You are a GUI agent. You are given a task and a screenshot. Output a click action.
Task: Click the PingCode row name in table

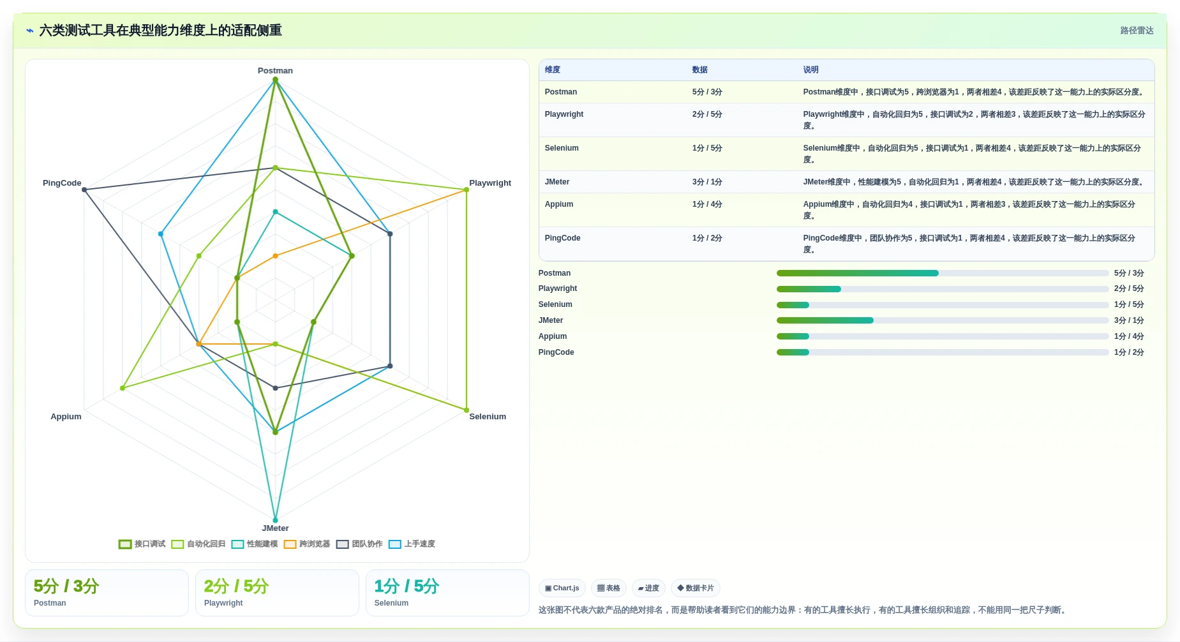(x=562, y=238)
